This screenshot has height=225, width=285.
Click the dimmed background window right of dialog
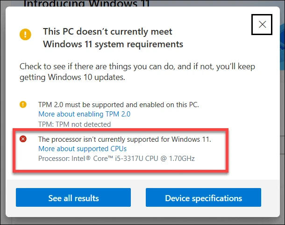click(x=283, y=109)
